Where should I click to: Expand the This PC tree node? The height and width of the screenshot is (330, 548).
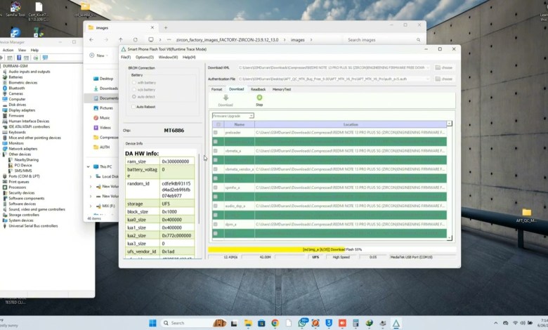pos(89,166)
